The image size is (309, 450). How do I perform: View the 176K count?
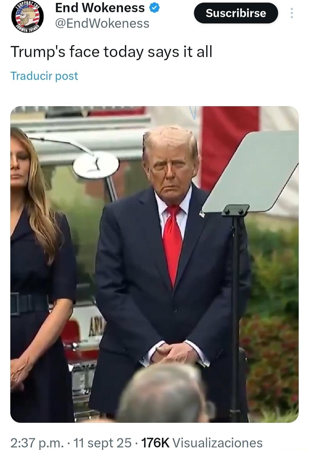click(156, 443)
